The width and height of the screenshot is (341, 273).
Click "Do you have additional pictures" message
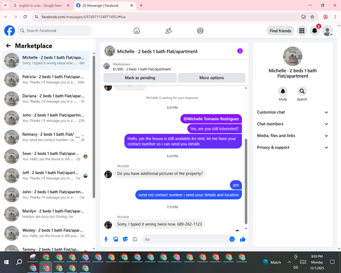pyautogui.click(x=160, y=173)
